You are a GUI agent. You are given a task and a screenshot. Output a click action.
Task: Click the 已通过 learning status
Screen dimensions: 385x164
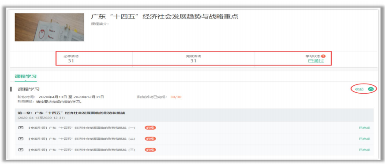tap(316, 61)
